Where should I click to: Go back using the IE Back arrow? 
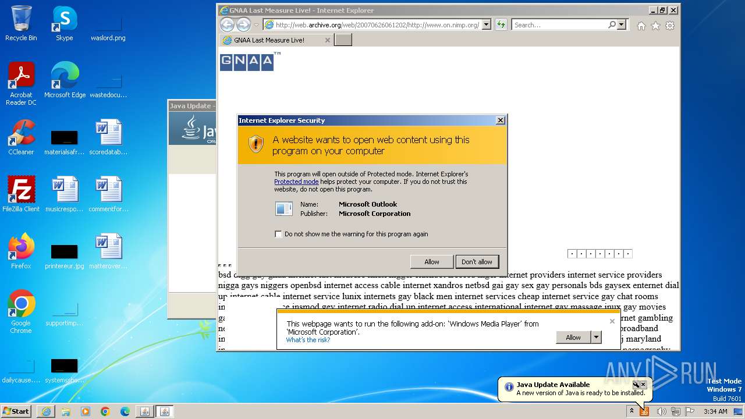pos(227,24)
